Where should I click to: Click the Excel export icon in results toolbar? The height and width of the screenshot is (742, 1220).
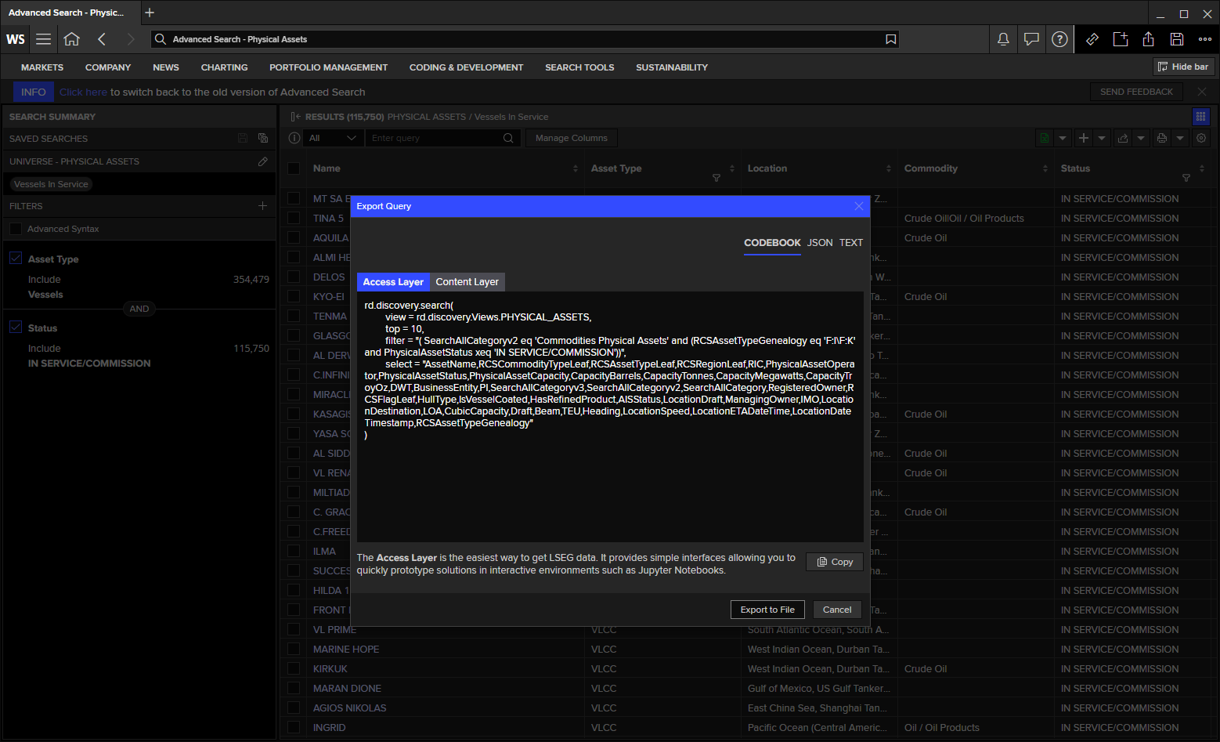[x=1045, y=138]
